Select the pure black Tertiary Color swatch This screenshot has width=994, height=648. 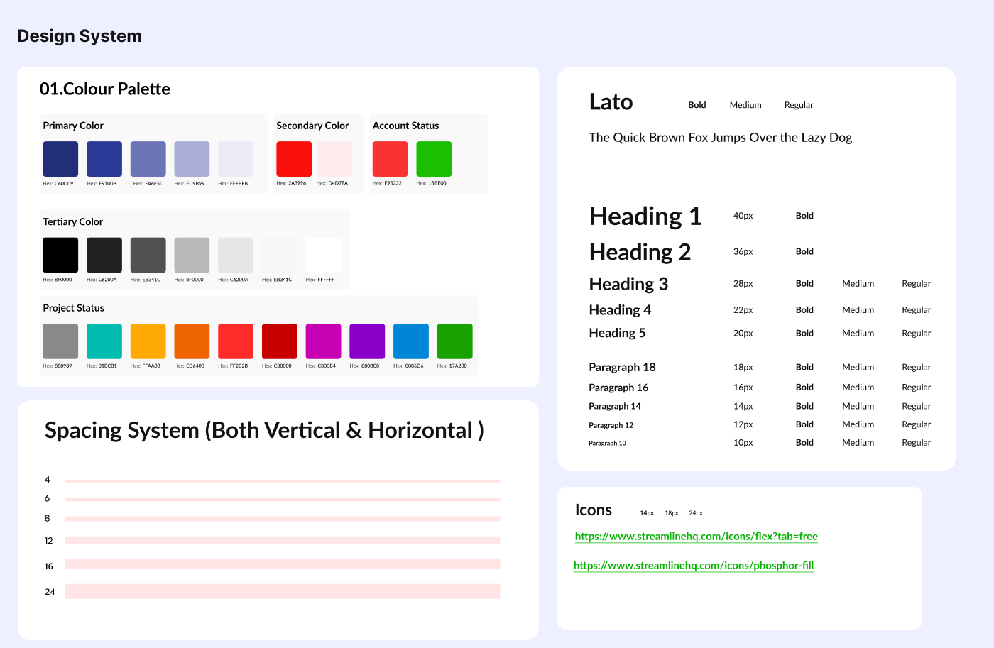60,255
